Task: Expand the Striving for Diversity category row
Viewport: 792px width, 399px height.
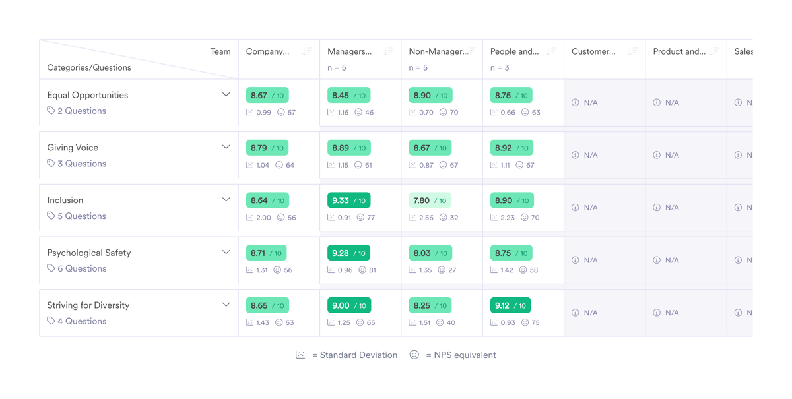Action: point(226,304)
